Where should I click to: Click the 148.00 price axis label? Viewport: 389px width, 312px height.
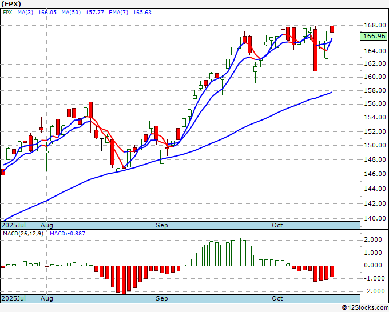point(375,159)
